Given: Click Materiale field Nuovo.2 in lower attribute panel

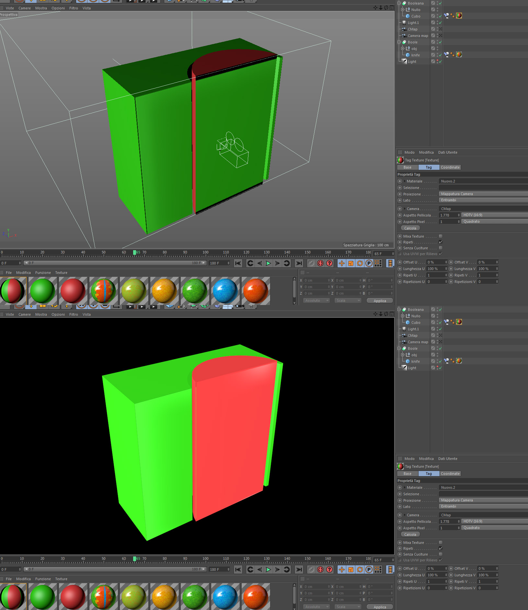Looking at the screenshot, I should [x=483, y=487].
